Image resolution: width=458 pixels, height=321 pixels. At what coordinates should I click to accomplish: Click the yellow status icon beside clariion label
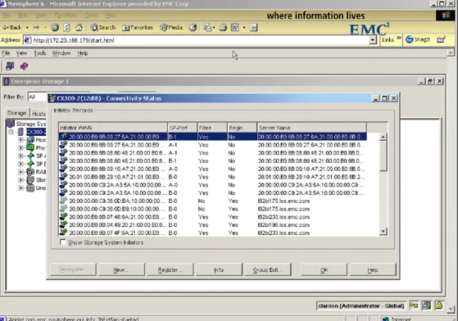click(414, 305)
